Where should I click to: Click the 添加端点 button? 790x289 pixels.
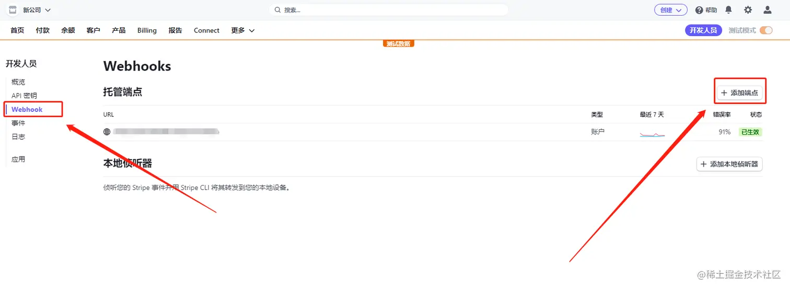[x=739, y=93]
